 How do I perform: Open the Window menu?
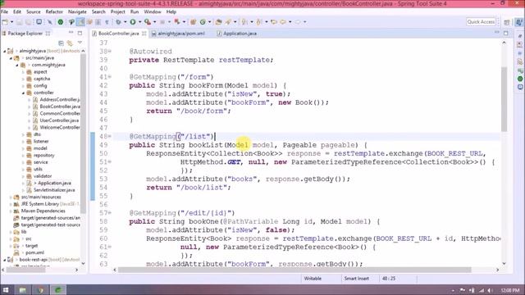(x=153, y=11)
